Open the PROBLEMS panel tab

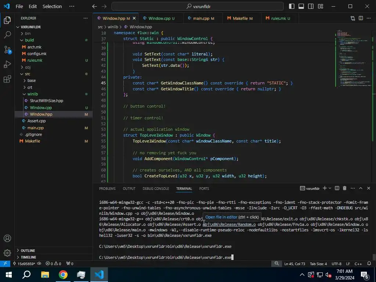click(107, 188)
